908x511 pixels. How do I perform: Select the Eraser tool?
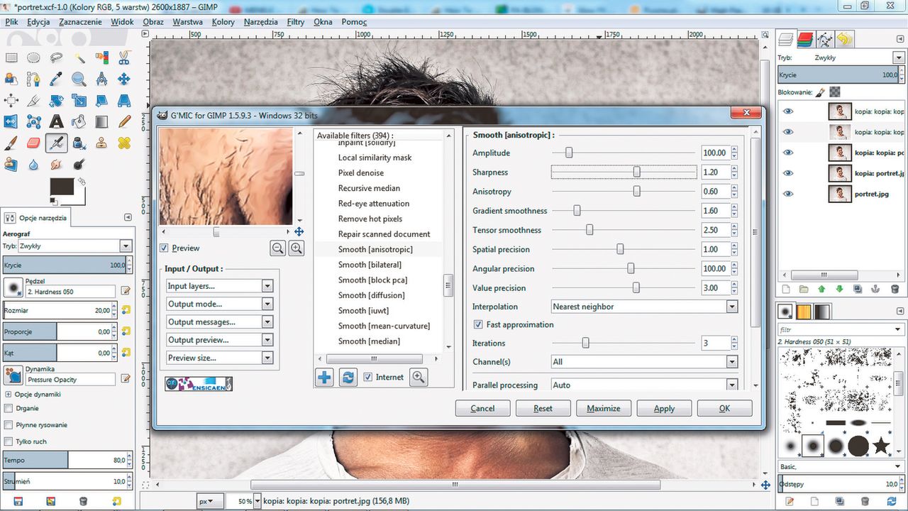(33, 143)
